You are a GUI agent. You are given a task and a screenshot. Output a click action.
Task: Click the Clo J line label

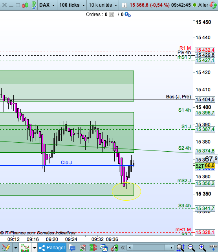(66, 163)
